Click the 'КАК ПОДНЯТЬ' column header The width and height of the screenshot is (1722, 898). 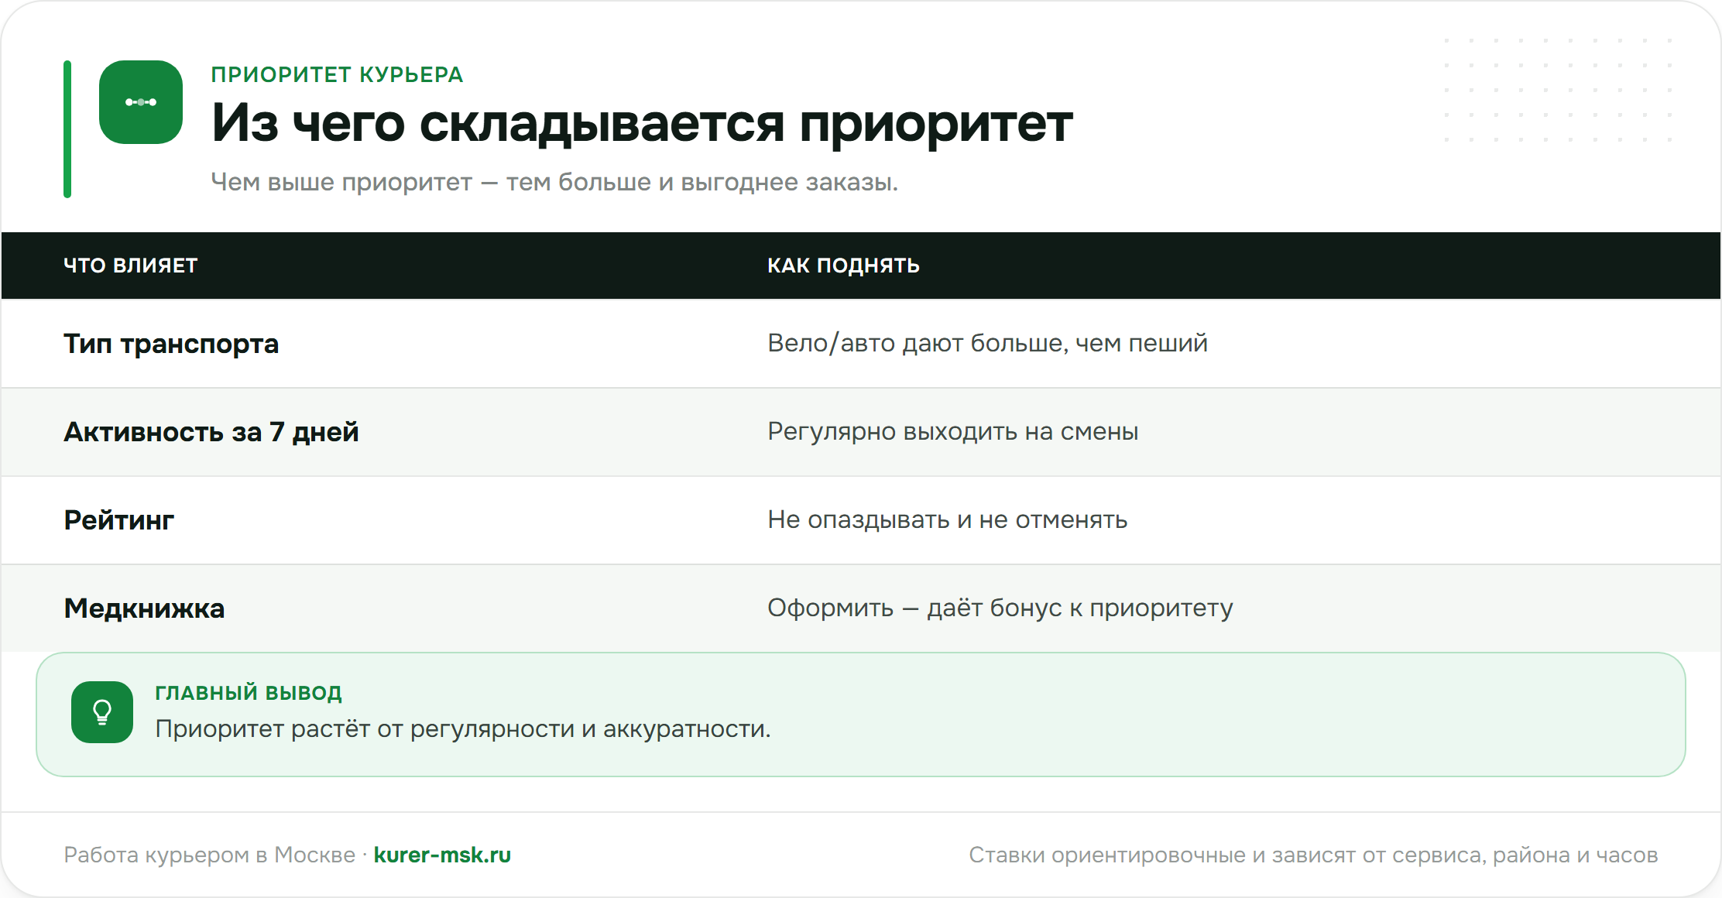[x=843, y=266]
